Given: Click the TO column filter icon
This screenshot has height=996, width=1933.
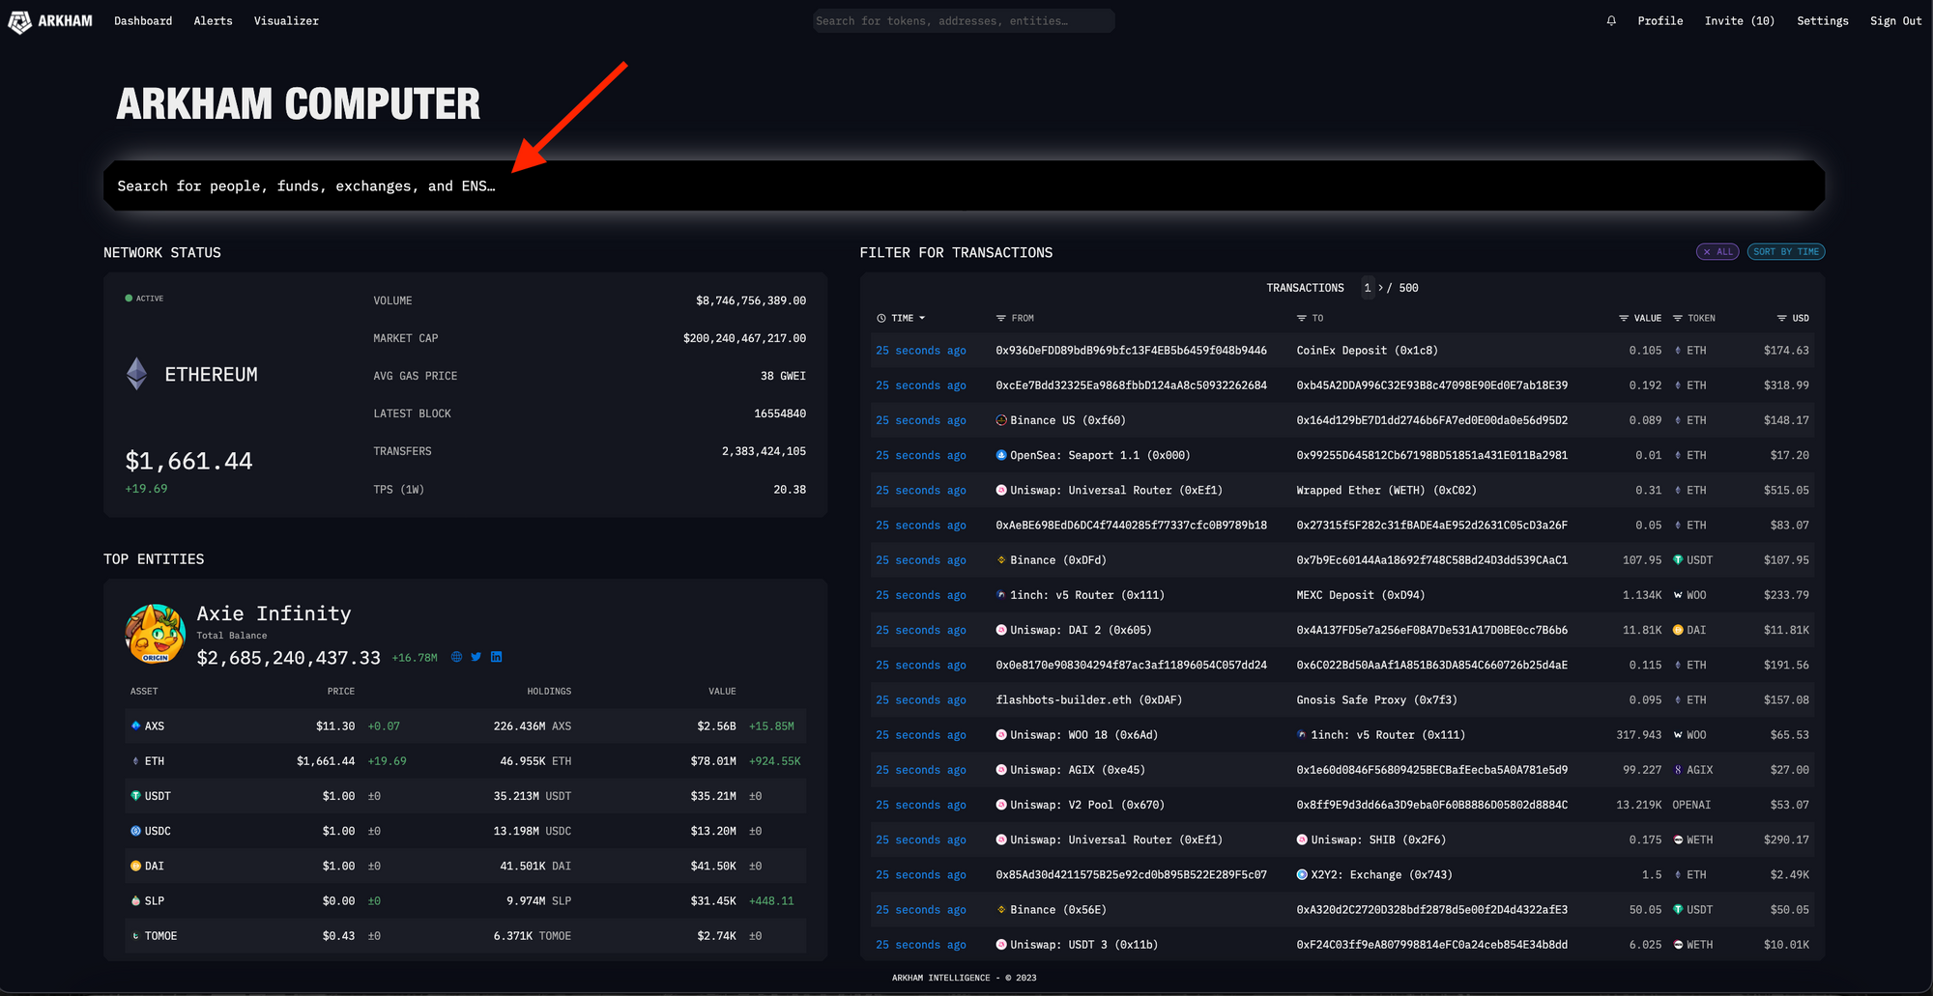Looking at the screenshot, I should pyautogui.click(x=1302, y=318).
